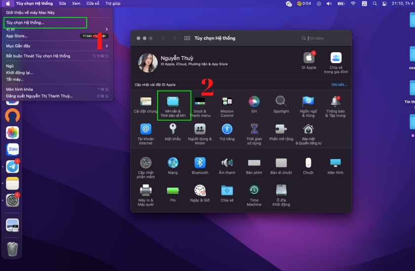Show all preferences grid button

click(x=187, y=38)
